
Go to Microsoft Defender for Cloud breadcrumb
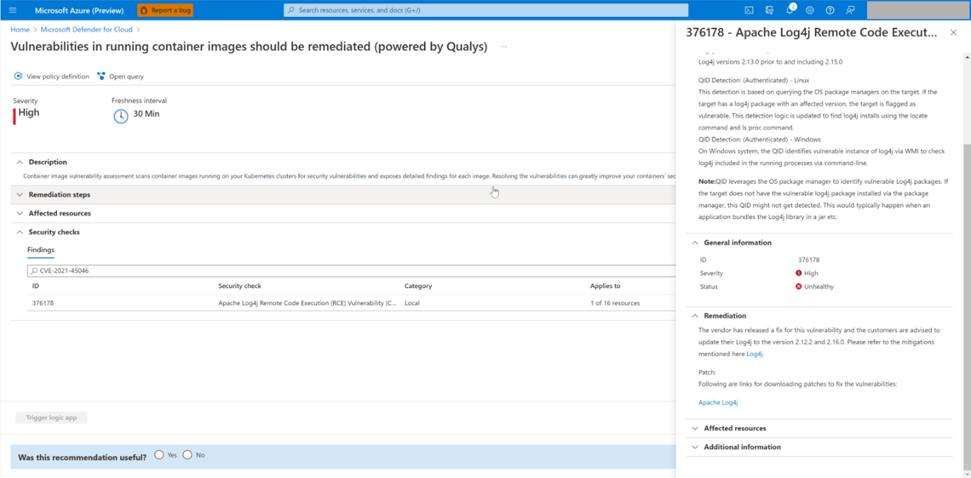tap(86, 30)
